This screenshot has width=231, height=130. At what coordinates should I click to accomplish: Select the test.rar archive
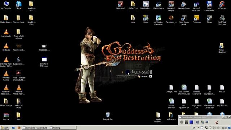coord(6,116)
